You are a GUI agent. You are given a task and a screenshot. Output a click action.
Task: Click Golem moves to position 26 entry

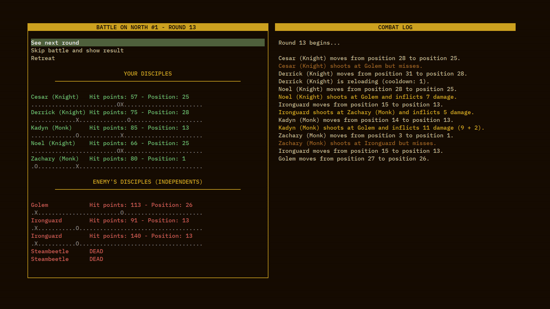click(354, 159)
